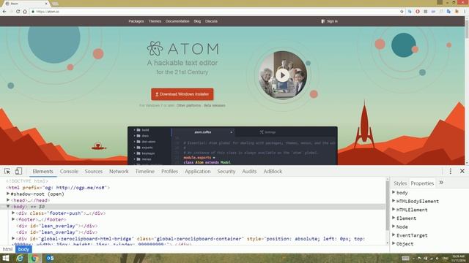469x263 pixels.
Task: Click the volume icon in system tray
Action: pyautogui.click(x=437, y=258)
